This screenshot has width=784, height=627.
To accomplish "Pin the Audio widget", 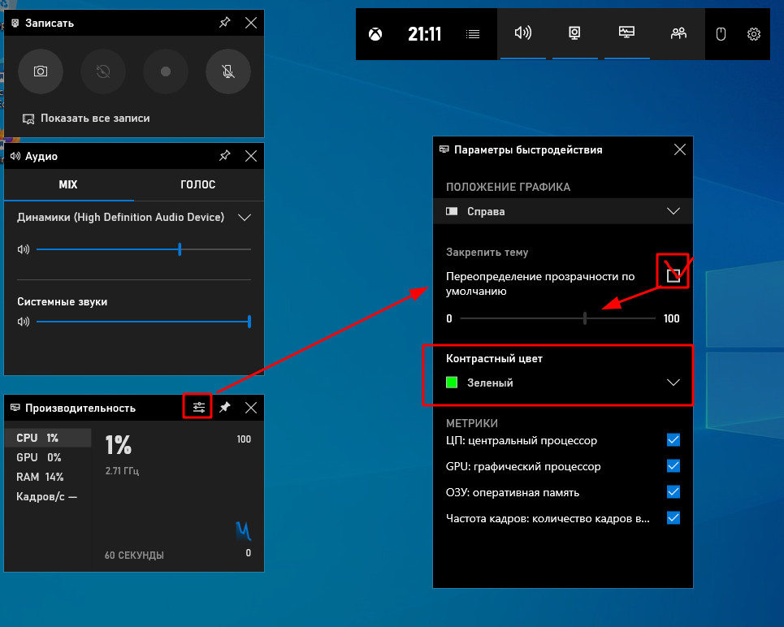I will [225, 156].
